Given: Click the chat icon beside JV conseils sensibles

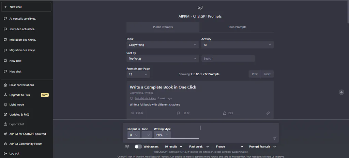Looking at the screenshot, I should (x=5, y=19).
